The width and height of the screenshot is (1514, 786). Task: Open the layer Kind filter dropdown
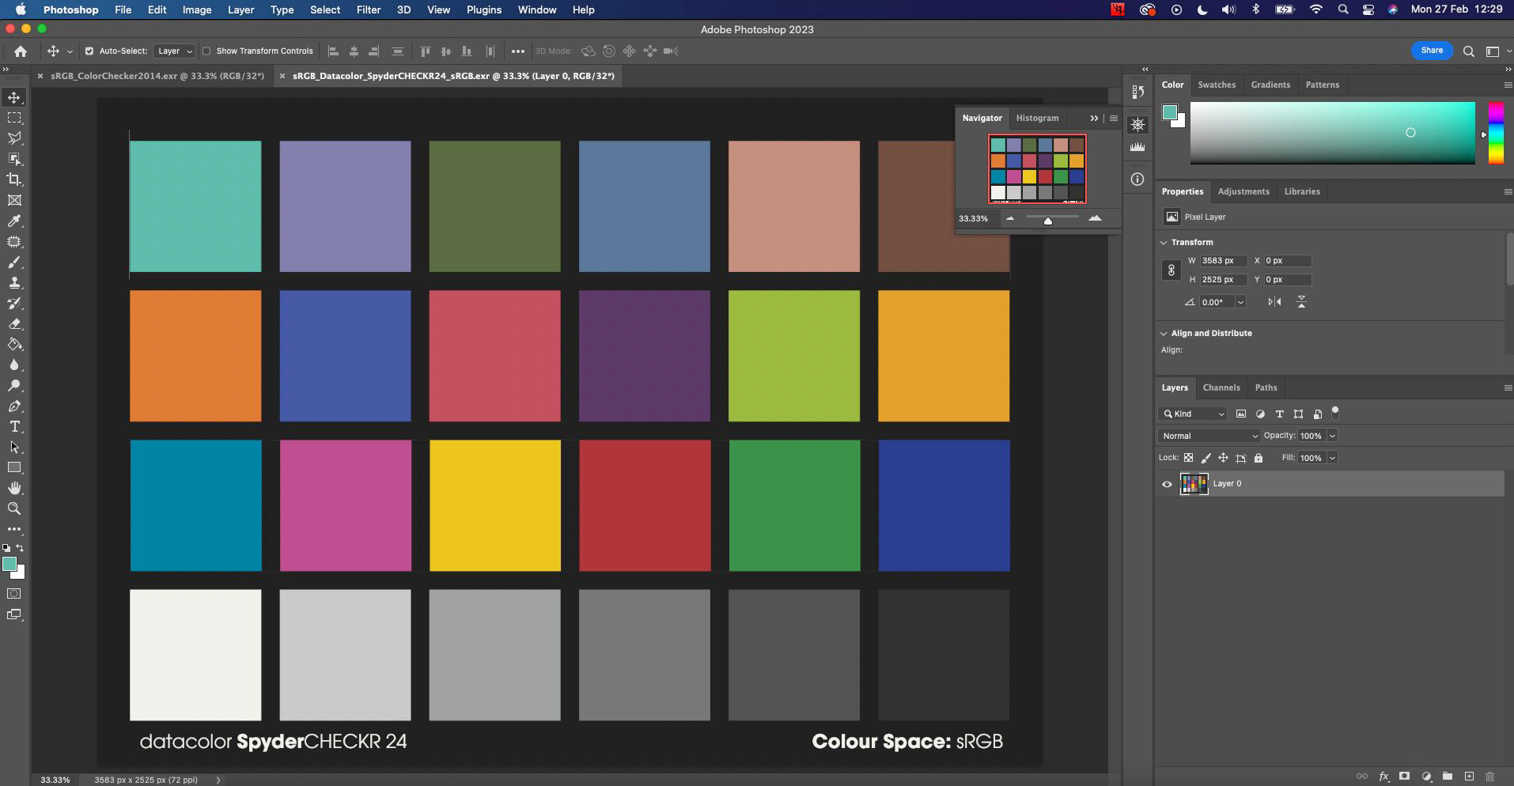tap(1193, 414)
